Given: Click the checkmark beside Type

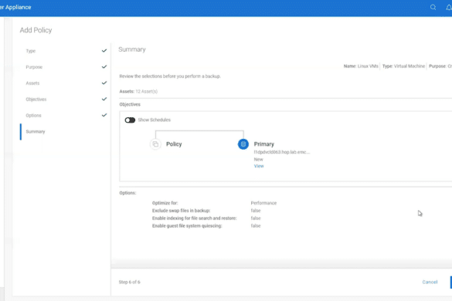Looking at the screenshot, I should point(104,51).
